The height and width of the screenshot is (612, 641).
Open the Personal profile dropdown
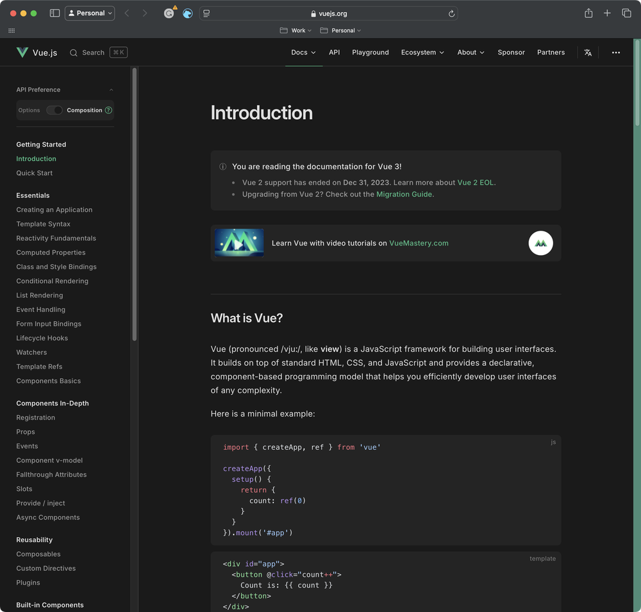coord(90,13)
